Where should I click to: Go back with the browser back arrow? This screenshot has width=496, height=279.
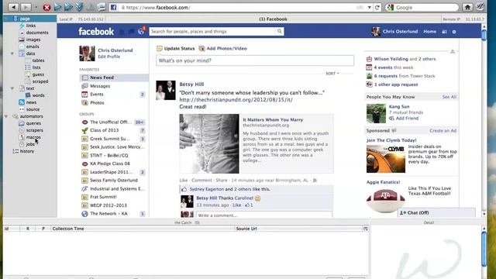click(x=14, y=7)
